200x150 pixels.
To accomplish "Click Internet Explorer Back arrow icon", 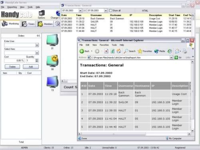I will pos(82,51).
